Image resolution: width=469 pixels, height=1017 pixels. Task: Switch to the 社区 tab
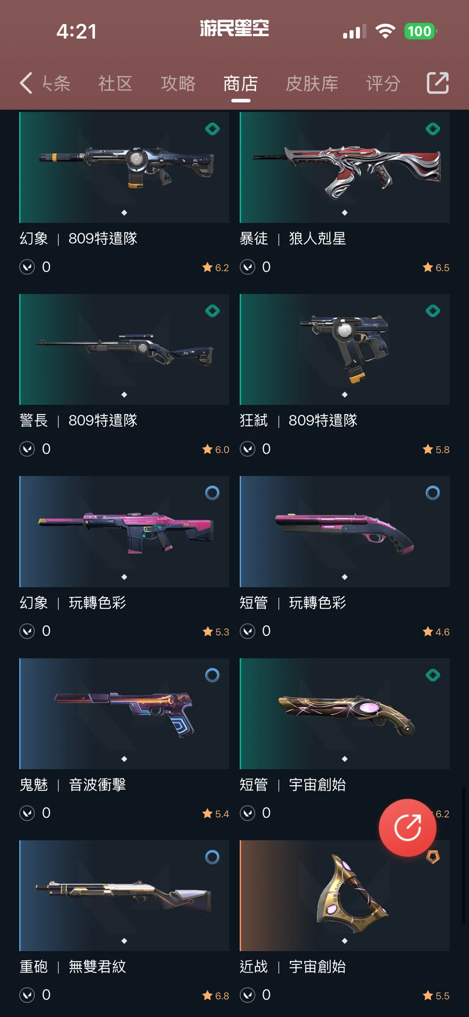(115, 83)
